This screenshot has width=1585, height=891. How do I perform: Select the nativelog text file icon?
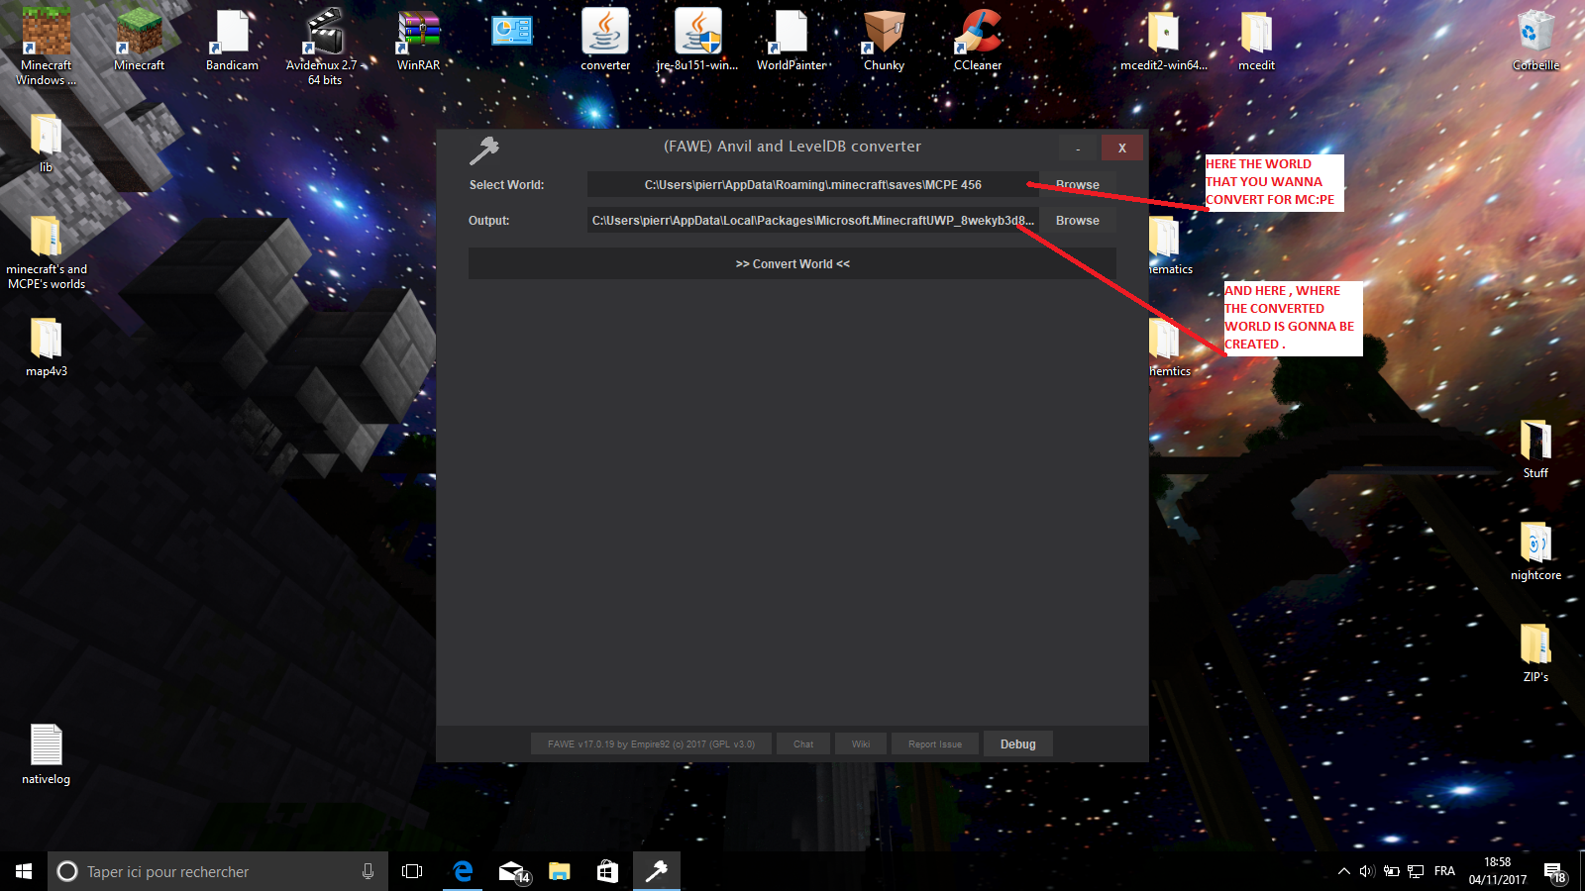point(47,754)
